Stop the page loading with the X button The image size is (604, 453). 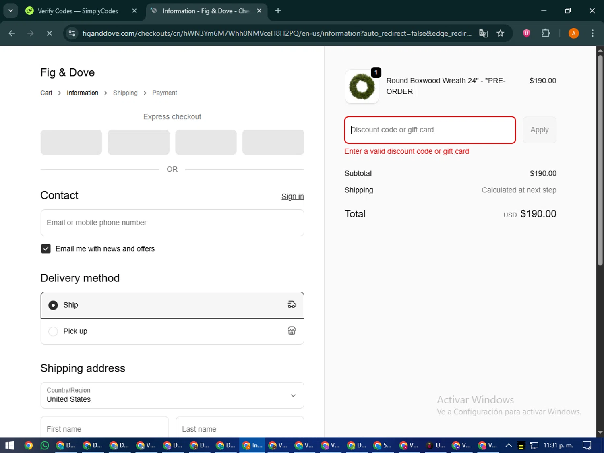pyautogui.click(x=50, y=33)
